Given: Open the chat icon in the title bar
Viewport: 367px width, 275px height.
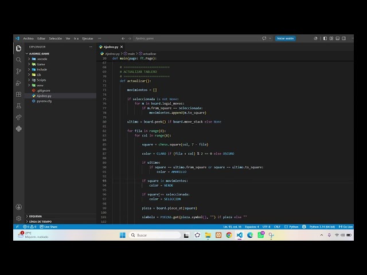Looking at the screenshot, I should pos(264,38).
